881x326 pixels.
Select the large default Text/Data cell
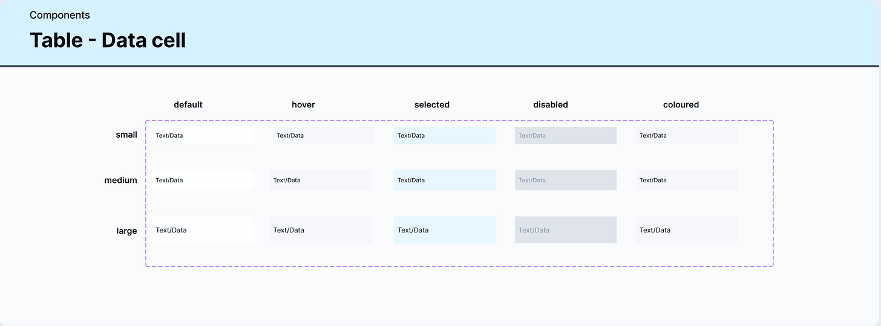coord(203,230)
